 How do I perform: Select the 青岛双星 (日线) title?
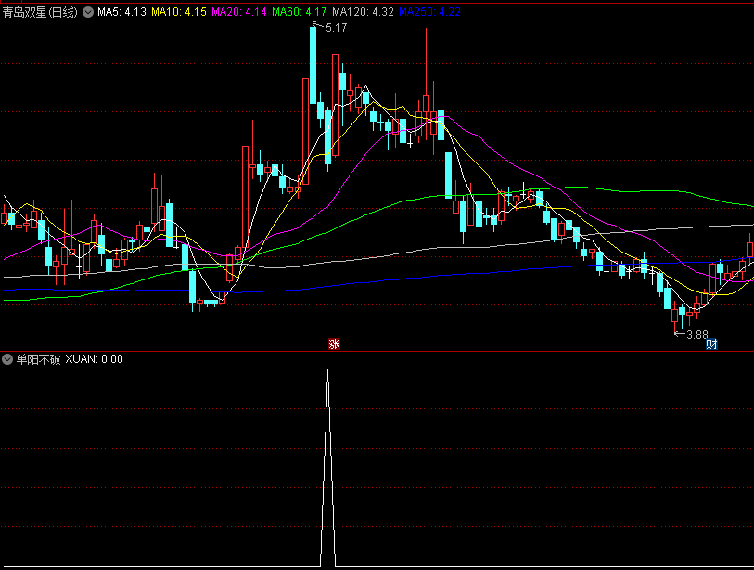click(40, 12)
